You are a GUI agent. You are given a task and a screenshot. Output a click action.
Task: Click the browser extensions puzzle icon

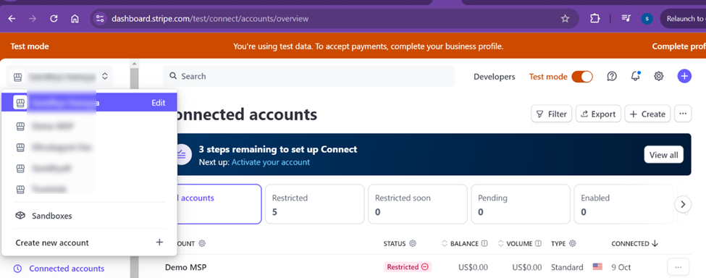pos(594,18)
